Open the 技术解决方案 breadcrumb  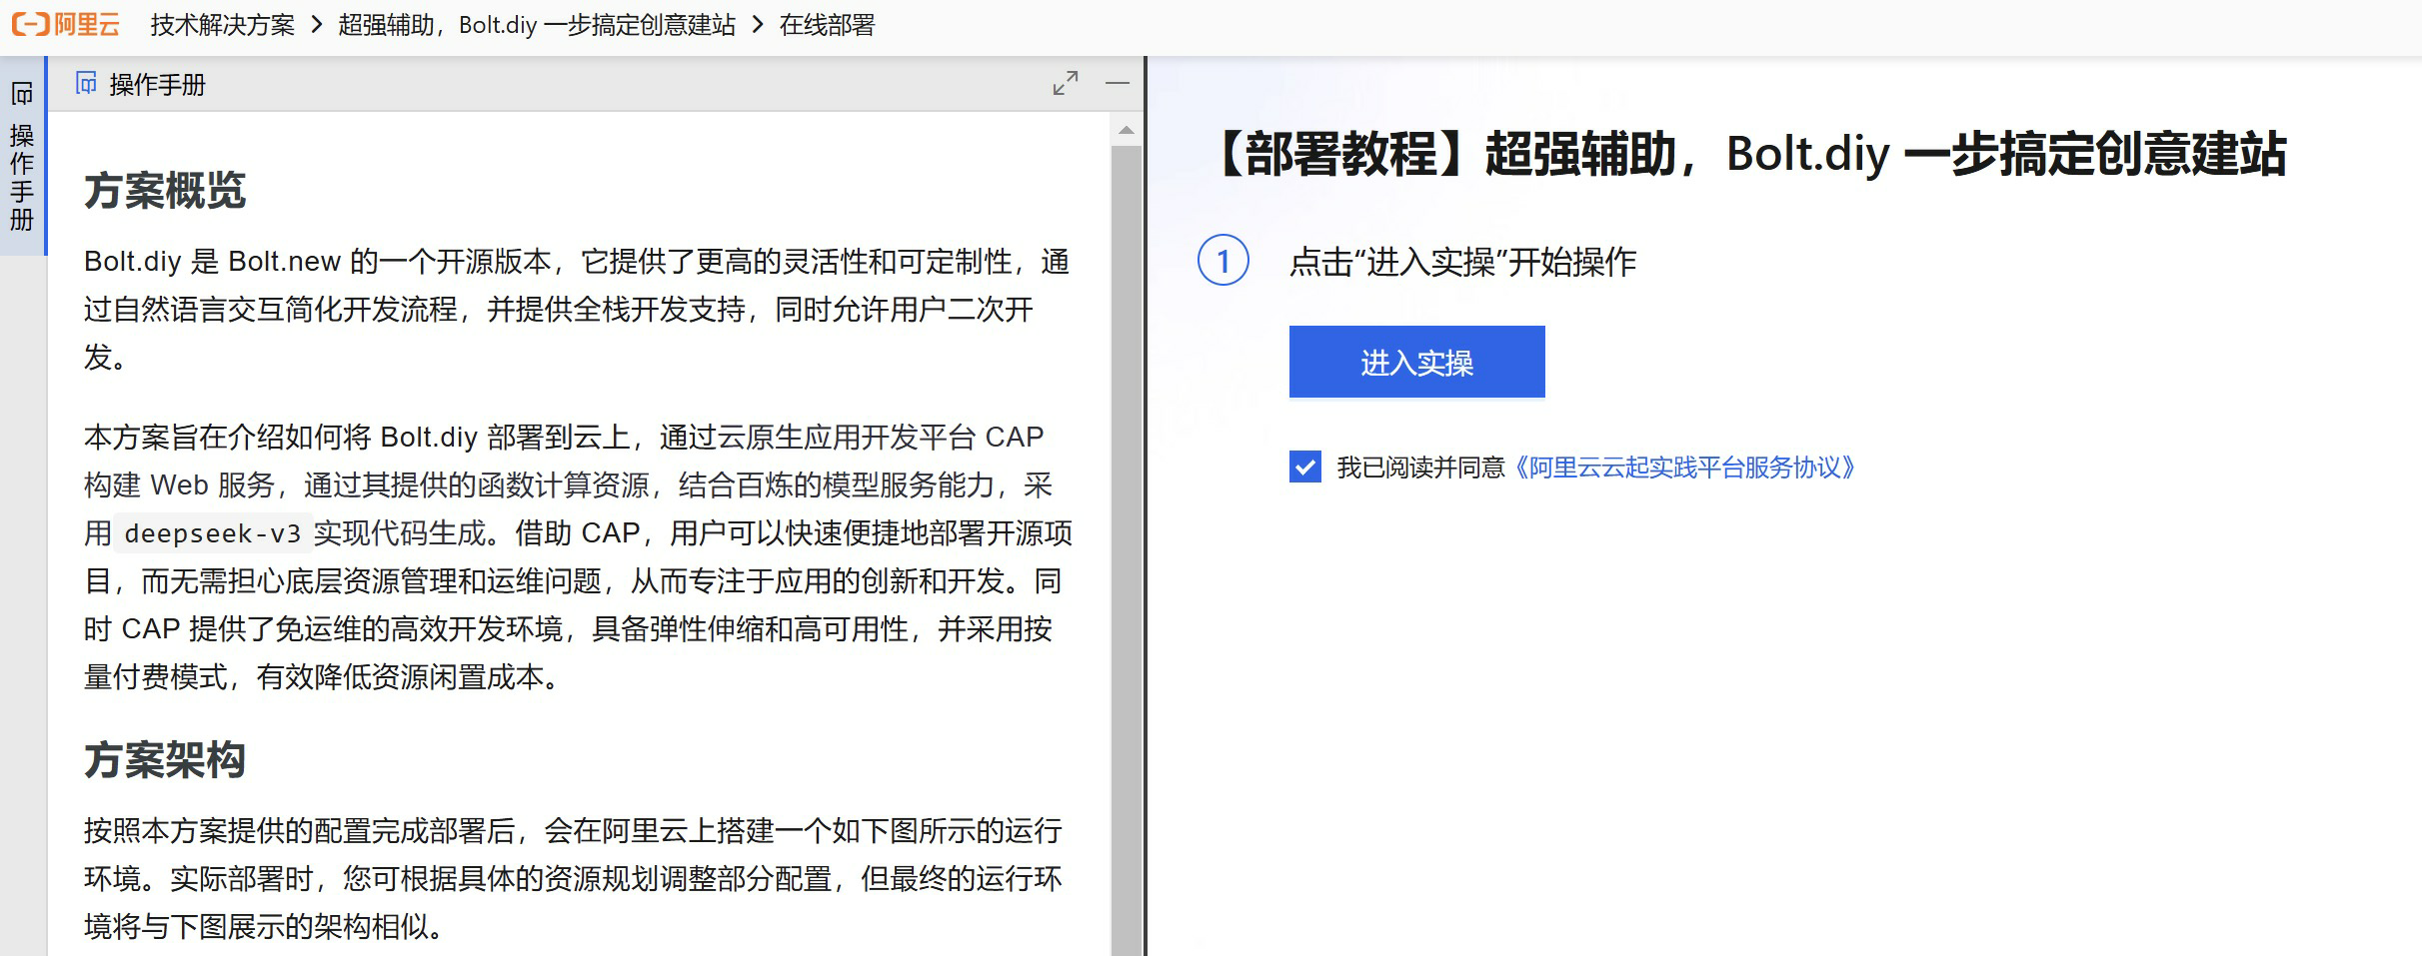[222, 25]
